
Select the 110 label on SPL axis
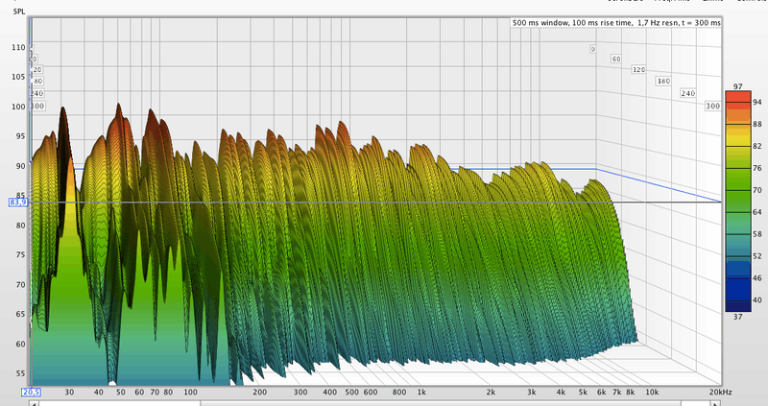pos(18,47)
